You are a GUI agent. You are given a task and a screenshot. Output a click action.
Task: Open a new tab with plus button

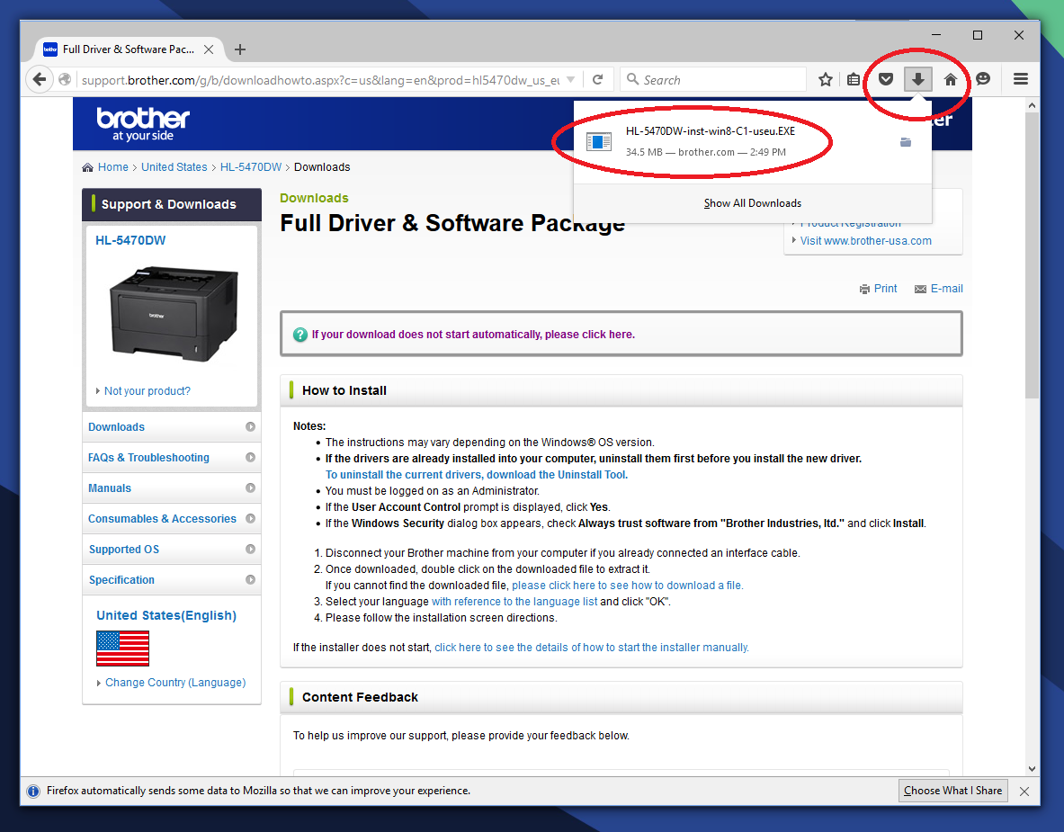239,49
